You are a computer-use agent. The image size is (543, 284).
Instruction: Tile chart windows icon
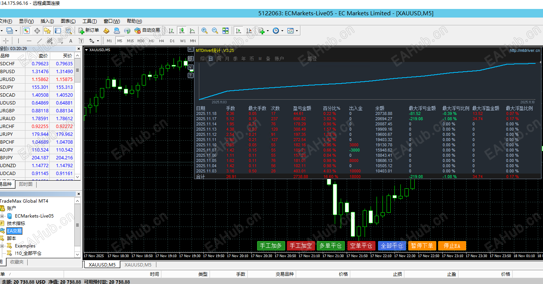(225, 31)
